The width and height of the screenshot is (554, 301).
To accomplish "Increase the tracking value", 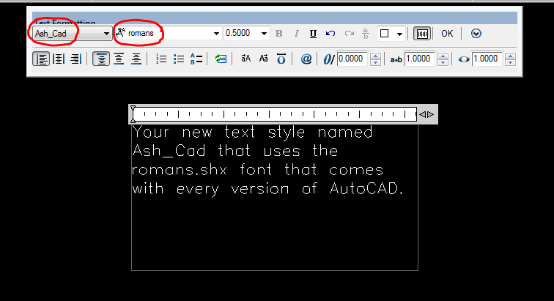I will [x=443, y=56].
